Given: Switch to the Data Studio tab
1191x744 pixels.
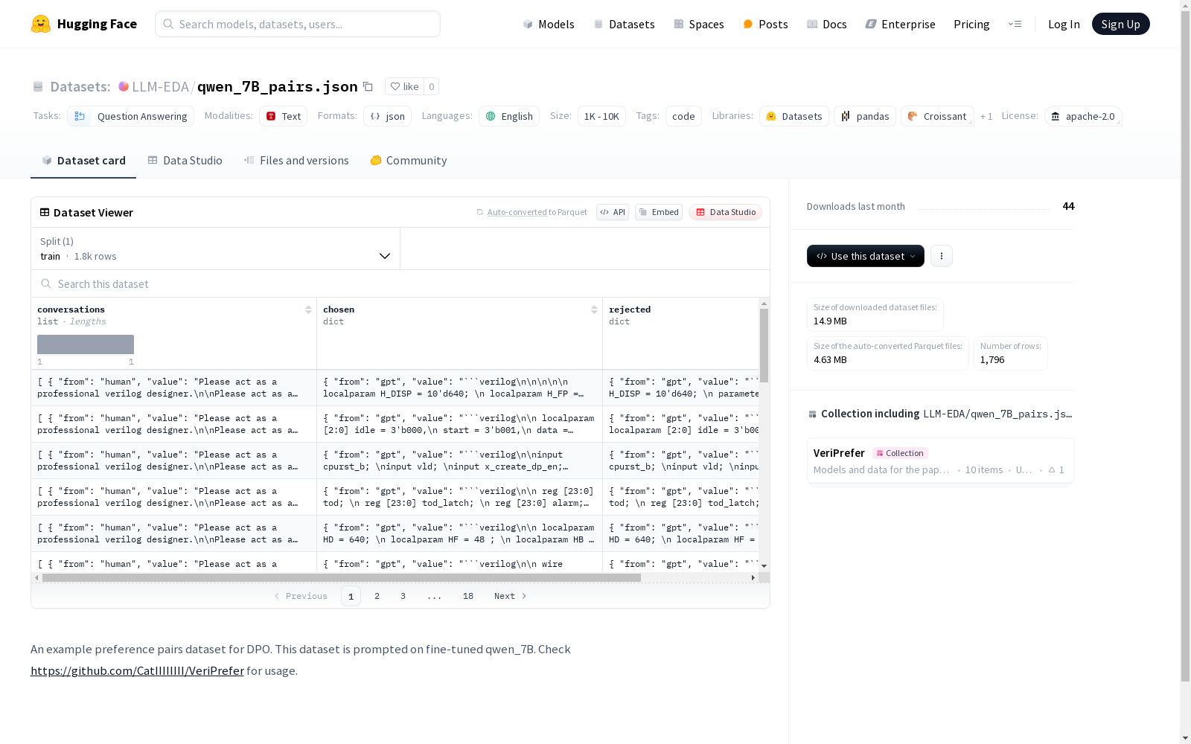Looking at the screenshot, I should [185, 161].
